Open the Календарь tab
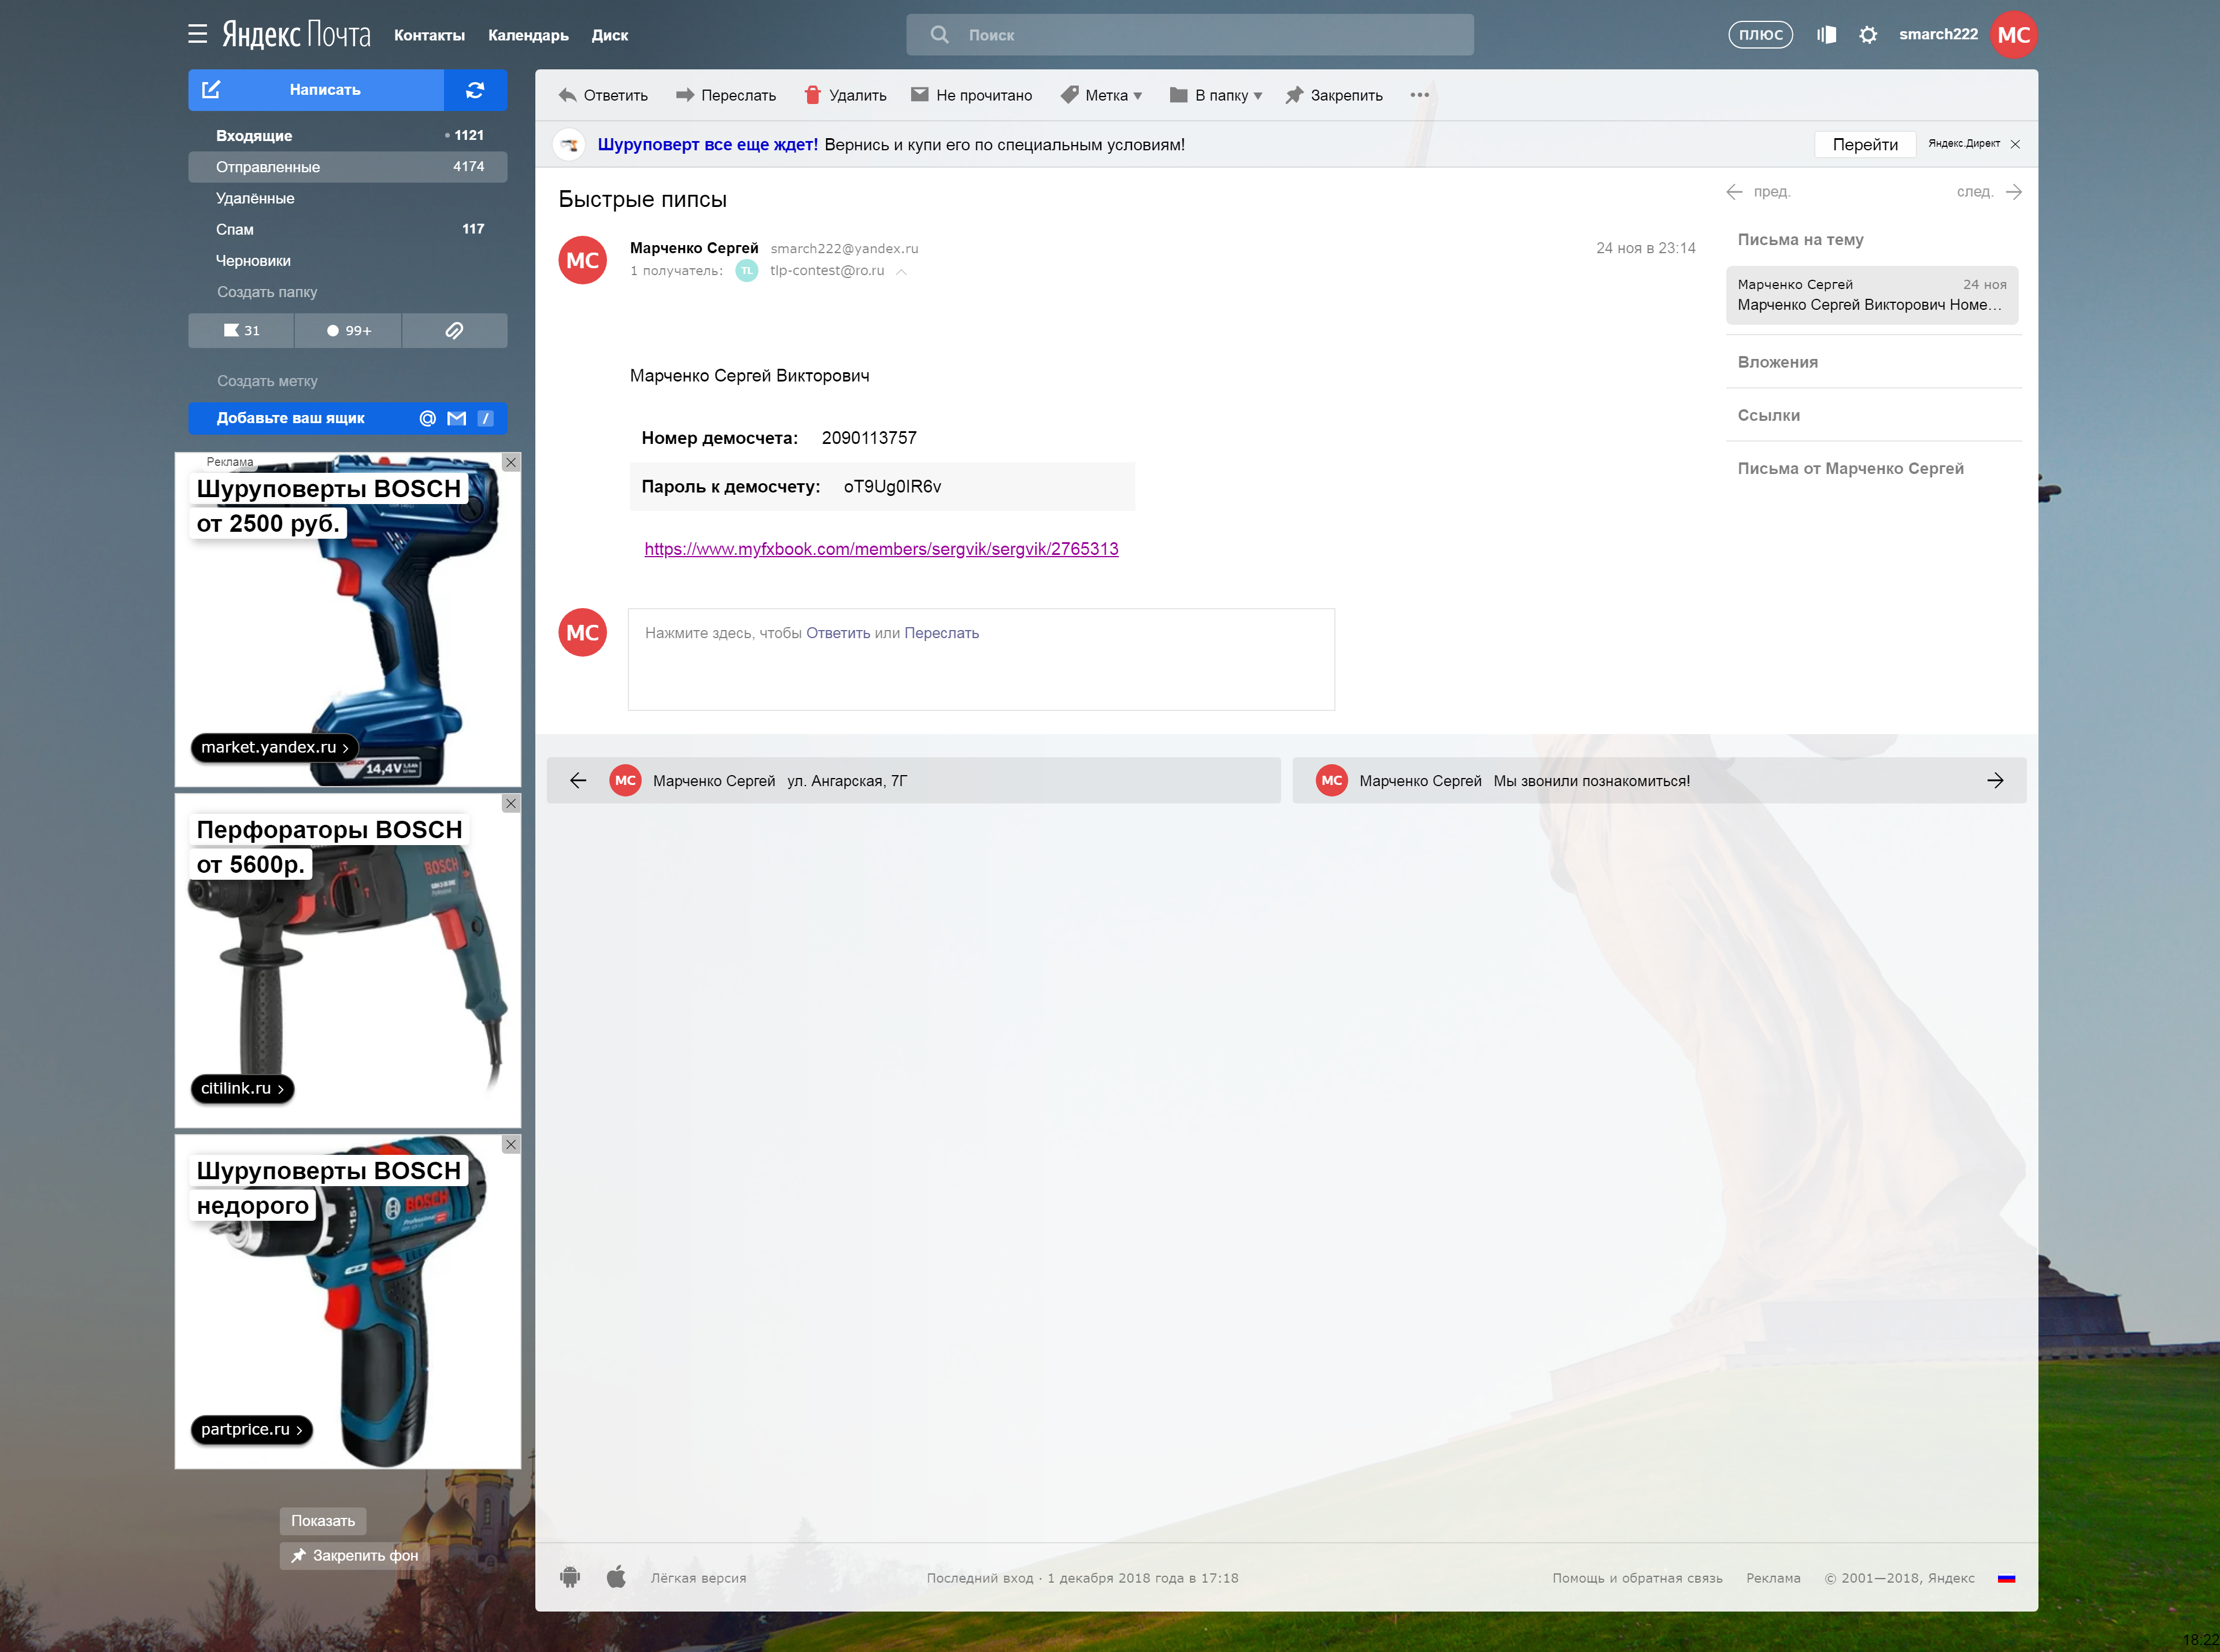 tap(528, 35)
